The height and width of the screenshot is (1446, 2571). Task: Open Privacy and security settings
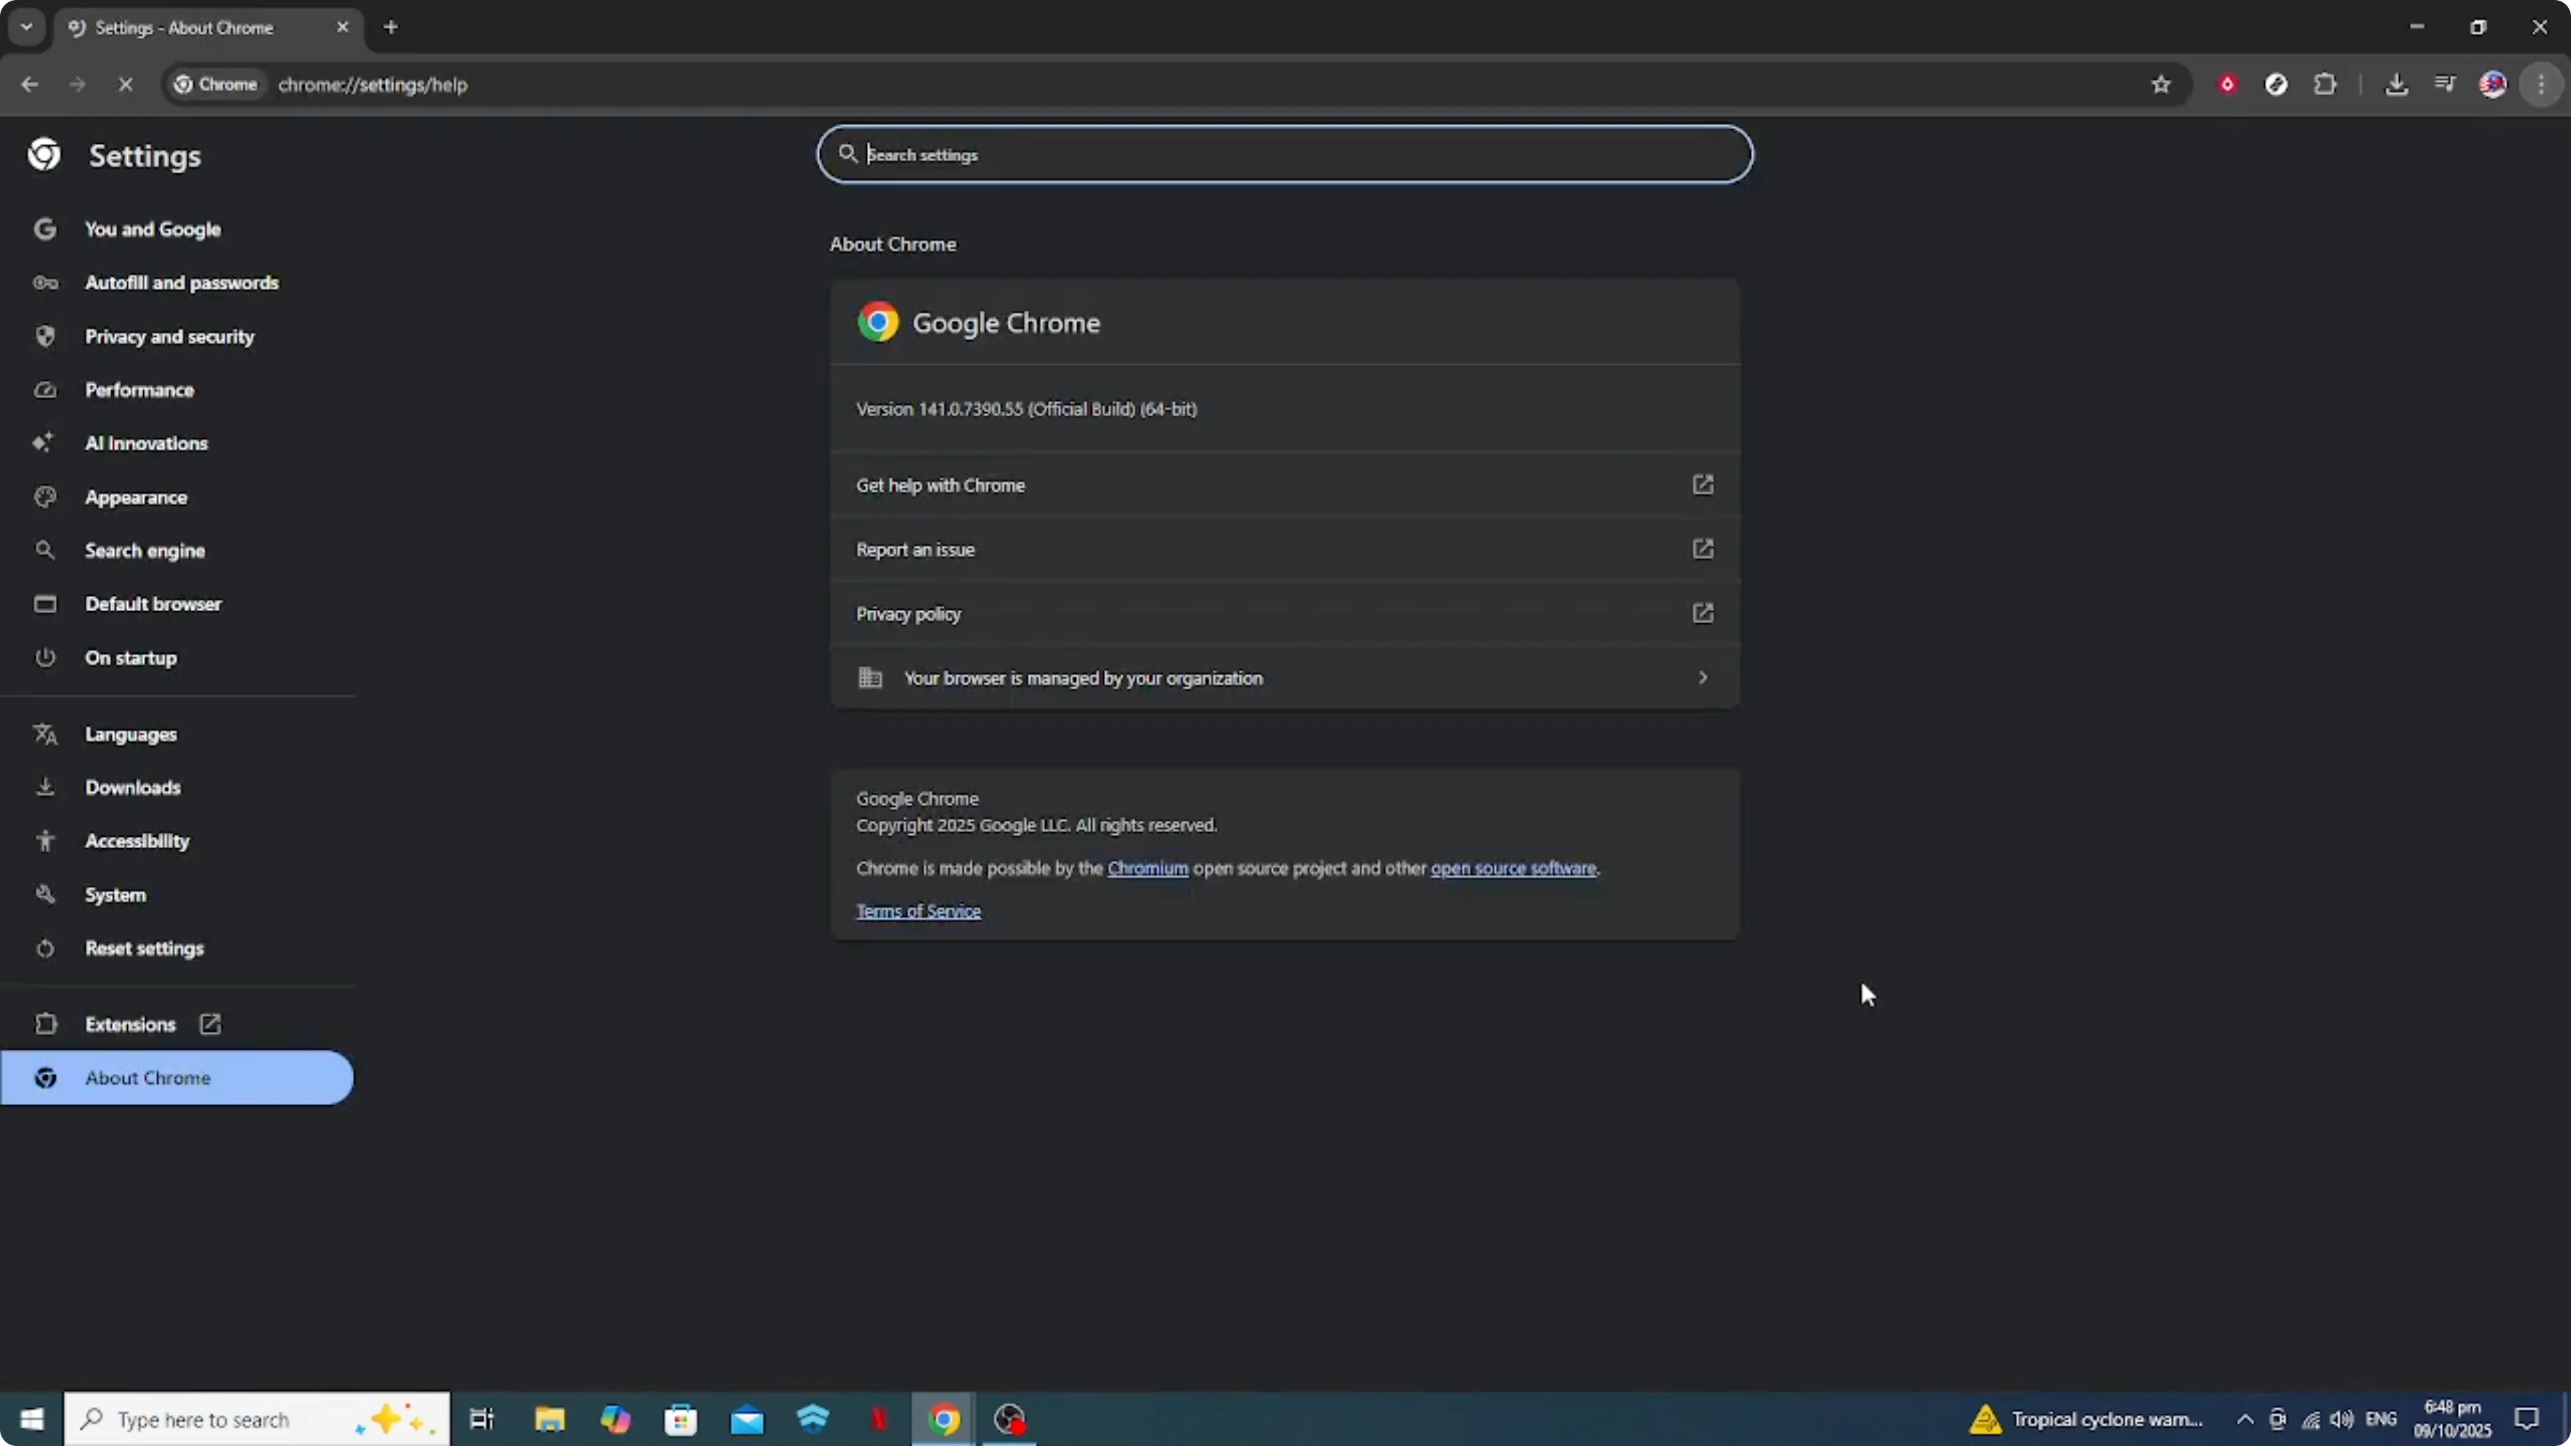coord(170,336)
